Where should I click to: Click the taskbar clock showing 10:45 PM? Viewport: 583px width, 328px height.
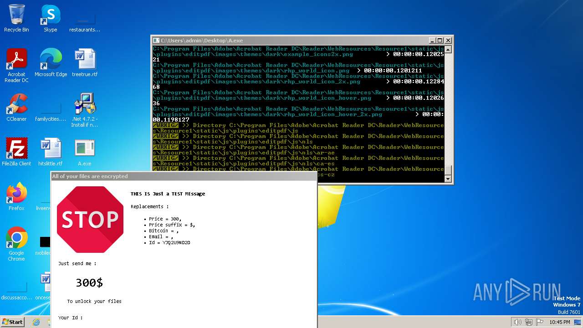(559, 322)
